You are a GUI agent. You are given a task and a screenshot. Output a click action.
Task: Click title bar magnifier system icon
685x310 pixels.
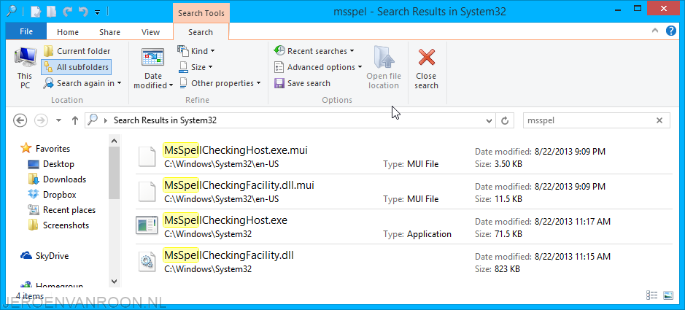[x=12, y=11]
